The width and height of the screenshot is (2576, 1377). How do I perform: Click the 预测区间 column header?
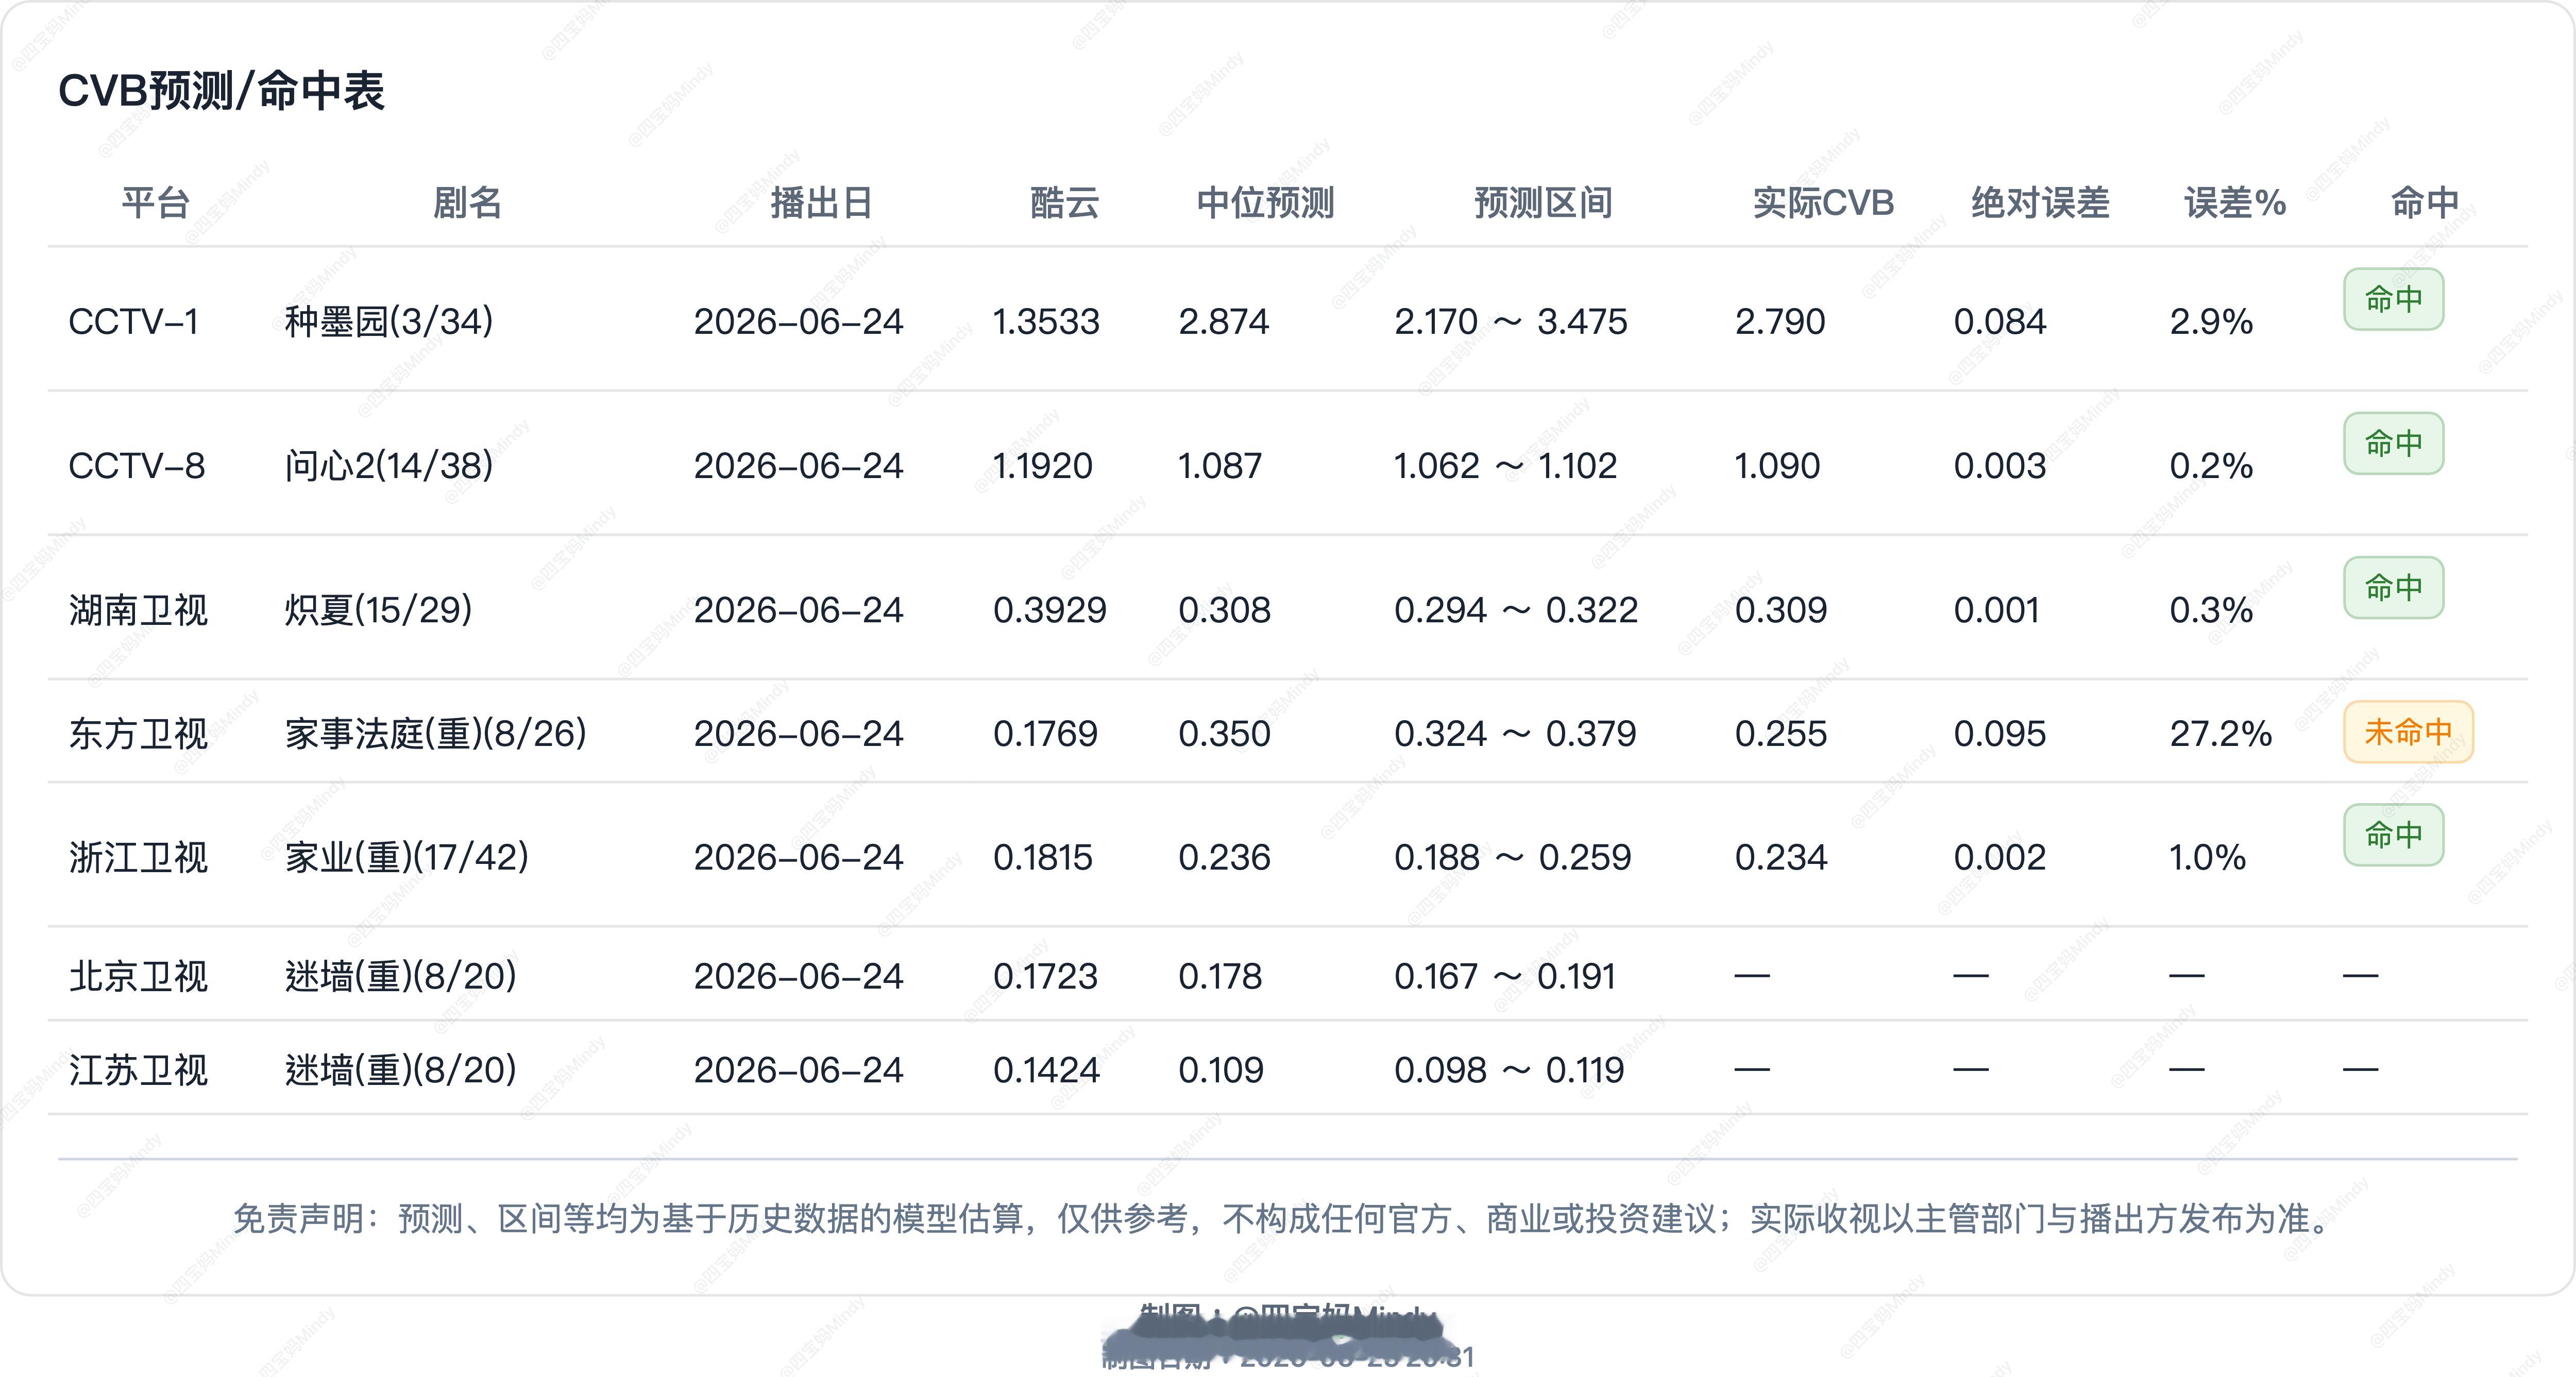pyautogui.click(x=1543, y=203)
